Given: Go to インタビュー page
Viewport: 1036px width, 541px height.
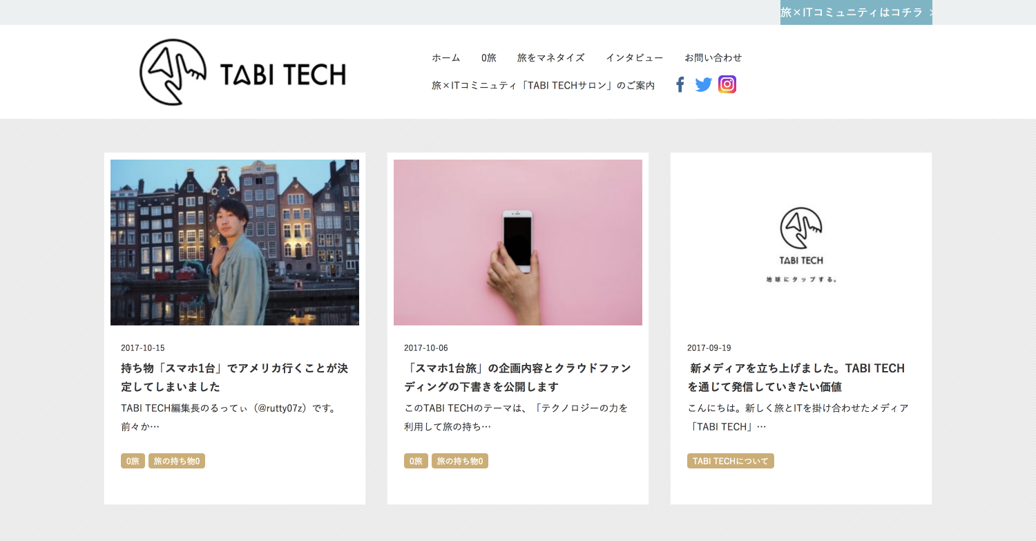Looking at the screenshot, I should 635,57.
